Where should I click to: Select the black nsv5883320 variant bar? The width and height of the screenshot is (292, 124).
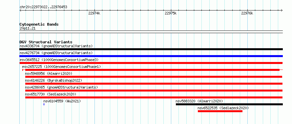pyautogui.click(x=229, y=104)
